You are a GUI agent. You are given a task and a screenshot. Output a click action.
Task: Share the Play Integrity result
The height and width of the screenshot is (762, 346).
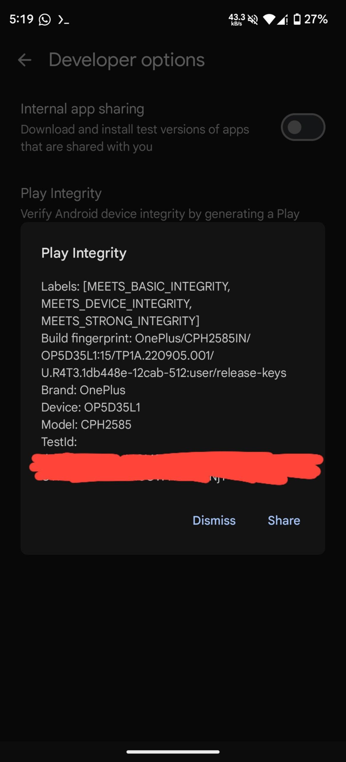tap(284, 521)
